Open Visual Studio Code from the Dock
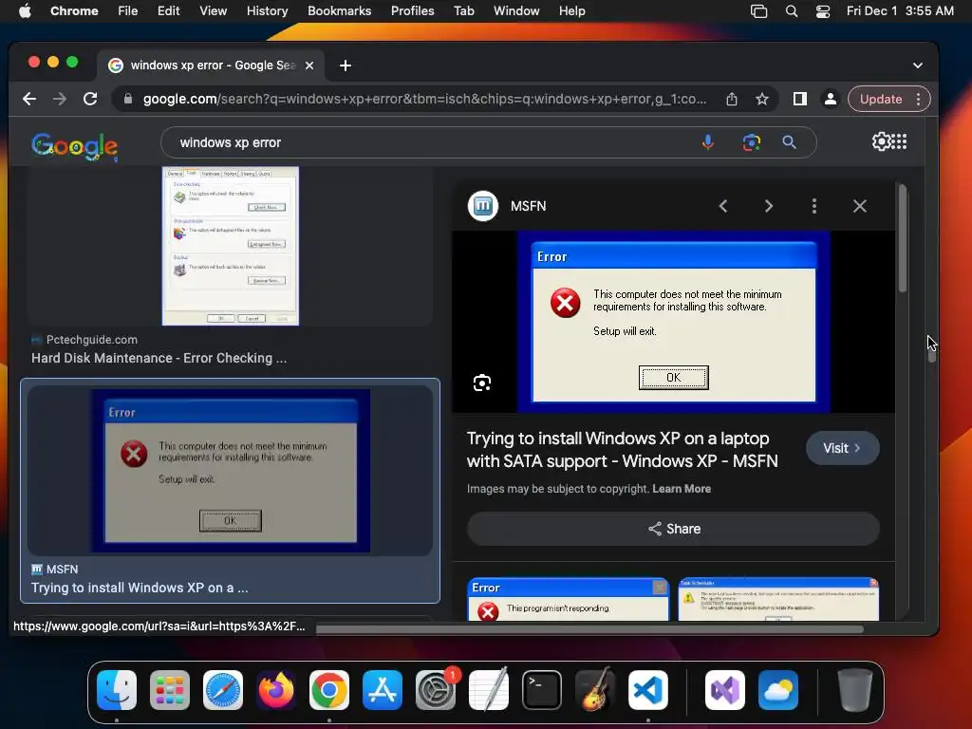972x729 pixels. 647,690
